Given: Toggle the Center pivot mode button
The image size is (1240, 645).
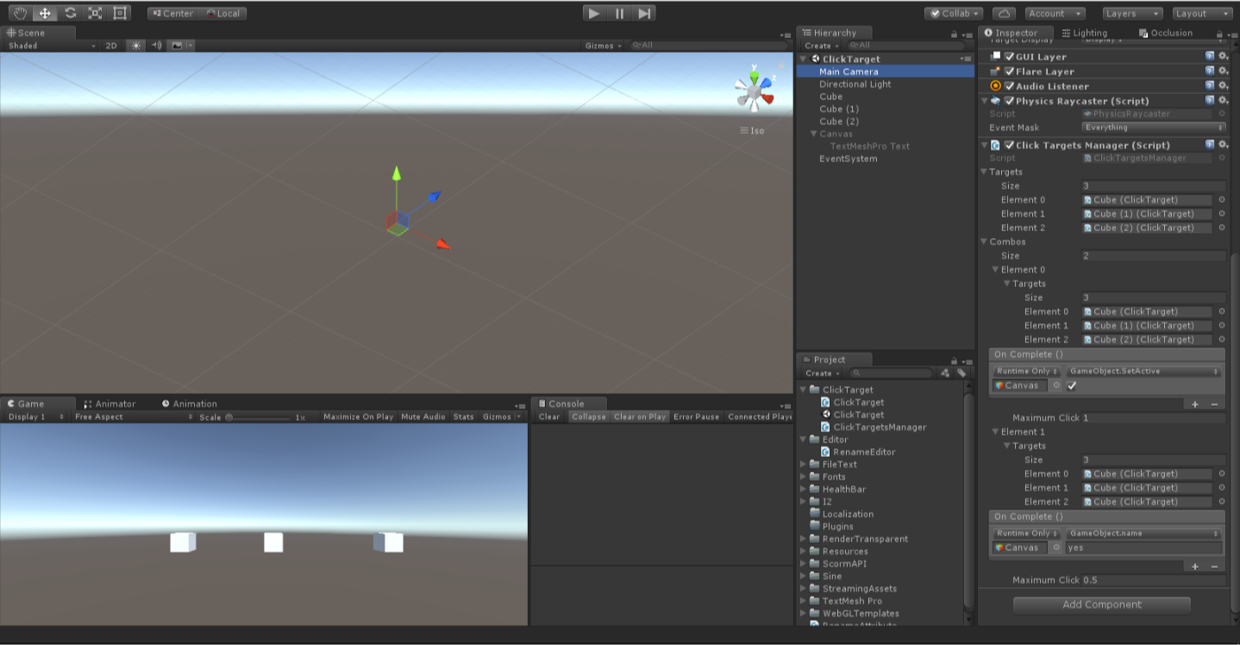Looking at the screenshot, I should (172, 13).
